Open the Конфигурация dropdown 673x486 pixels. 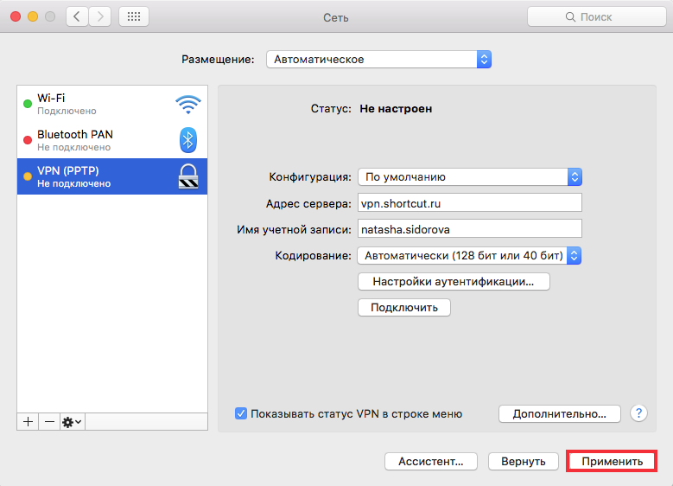pos(470,177)
